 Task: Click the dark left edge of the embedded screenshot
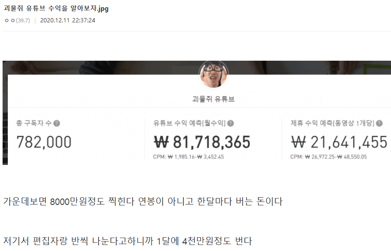[5, 120]
